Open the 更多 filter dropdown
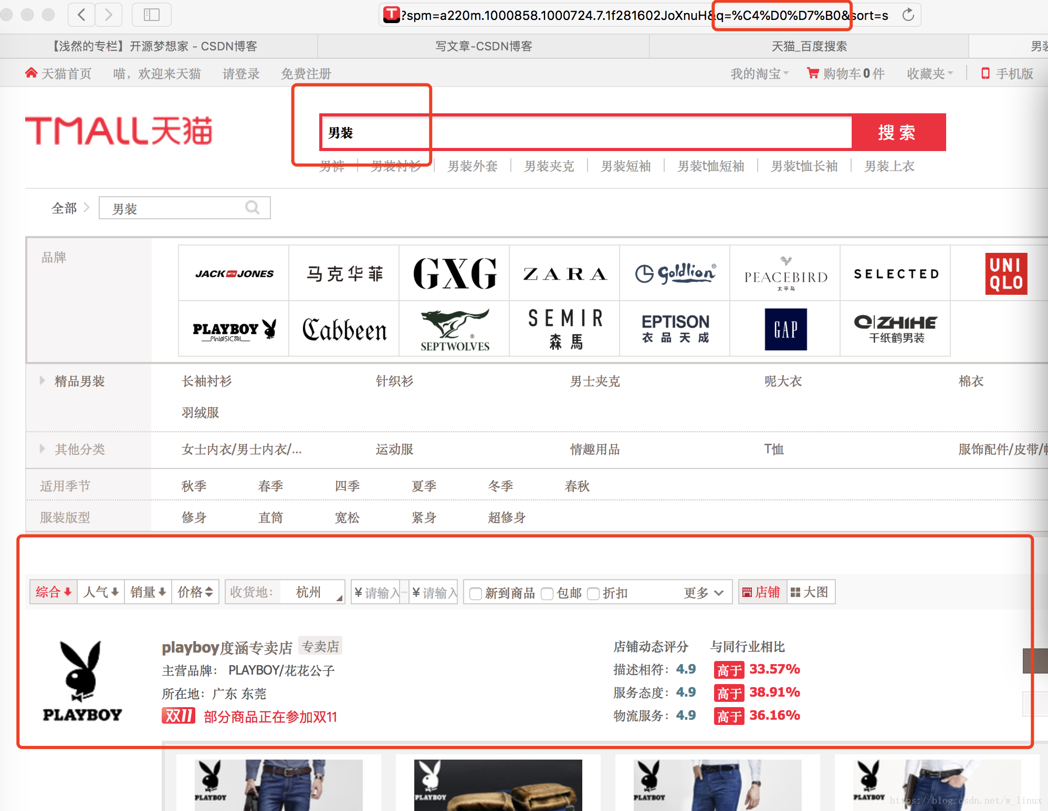 tap(704, 593)
